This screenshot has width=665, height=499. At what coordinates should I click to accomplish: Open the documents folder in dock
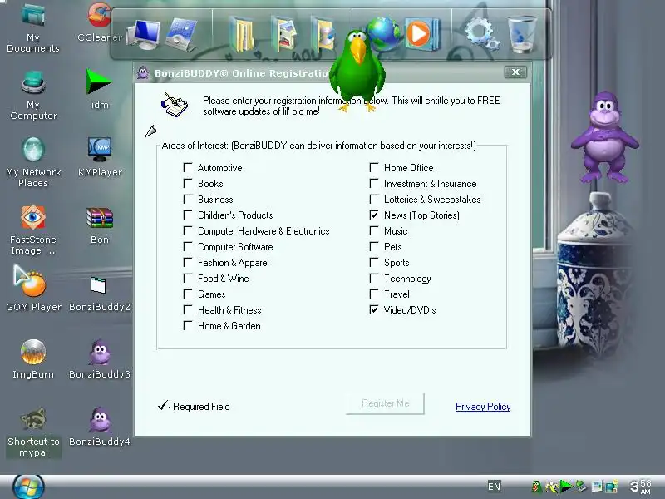coord(242,34)
